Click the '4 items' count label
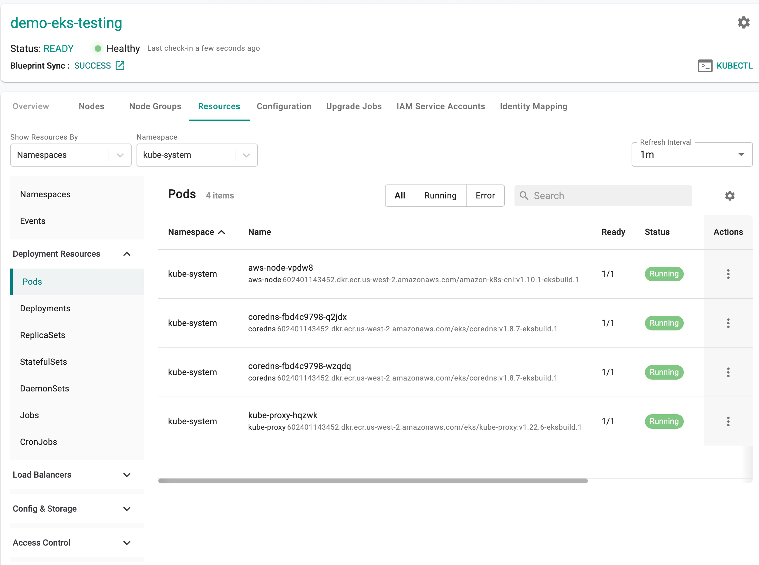The width and height of the screenshot is (759, 565). click(x=220, y=196)
